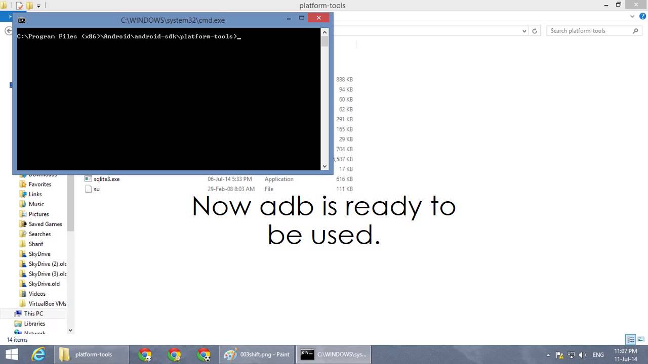Switch to Details view layout
Screen dimensions: 648x364
tap(631, 339)
